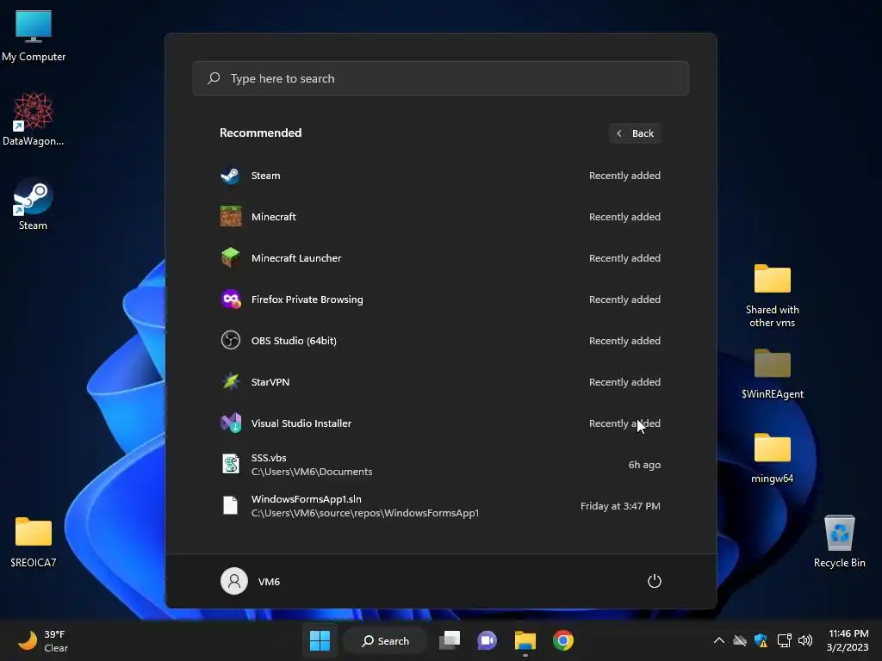The image size is (882, 661).
Task: Click the VM6 user avatar picture
Action: click(234, 581)
